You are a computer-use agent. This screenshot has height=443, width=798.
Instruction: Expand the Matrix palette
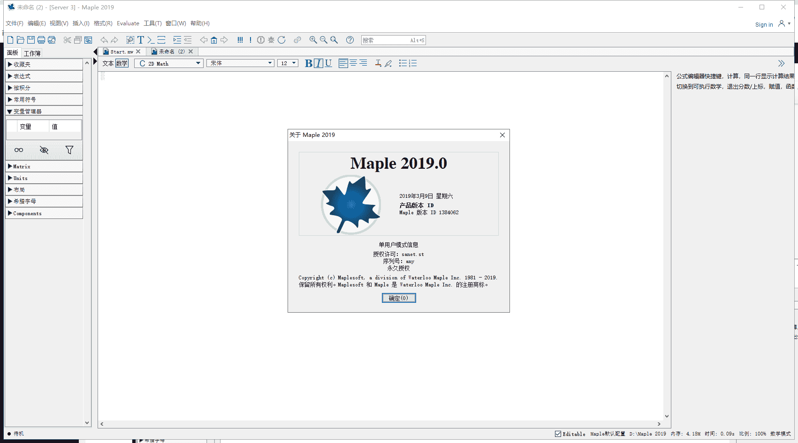[x=21, y=166]
